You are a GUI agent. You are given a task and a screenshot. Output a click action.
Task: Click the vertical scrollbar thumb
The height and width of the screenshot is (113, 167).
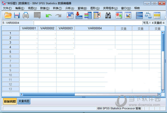pos(163,42)
